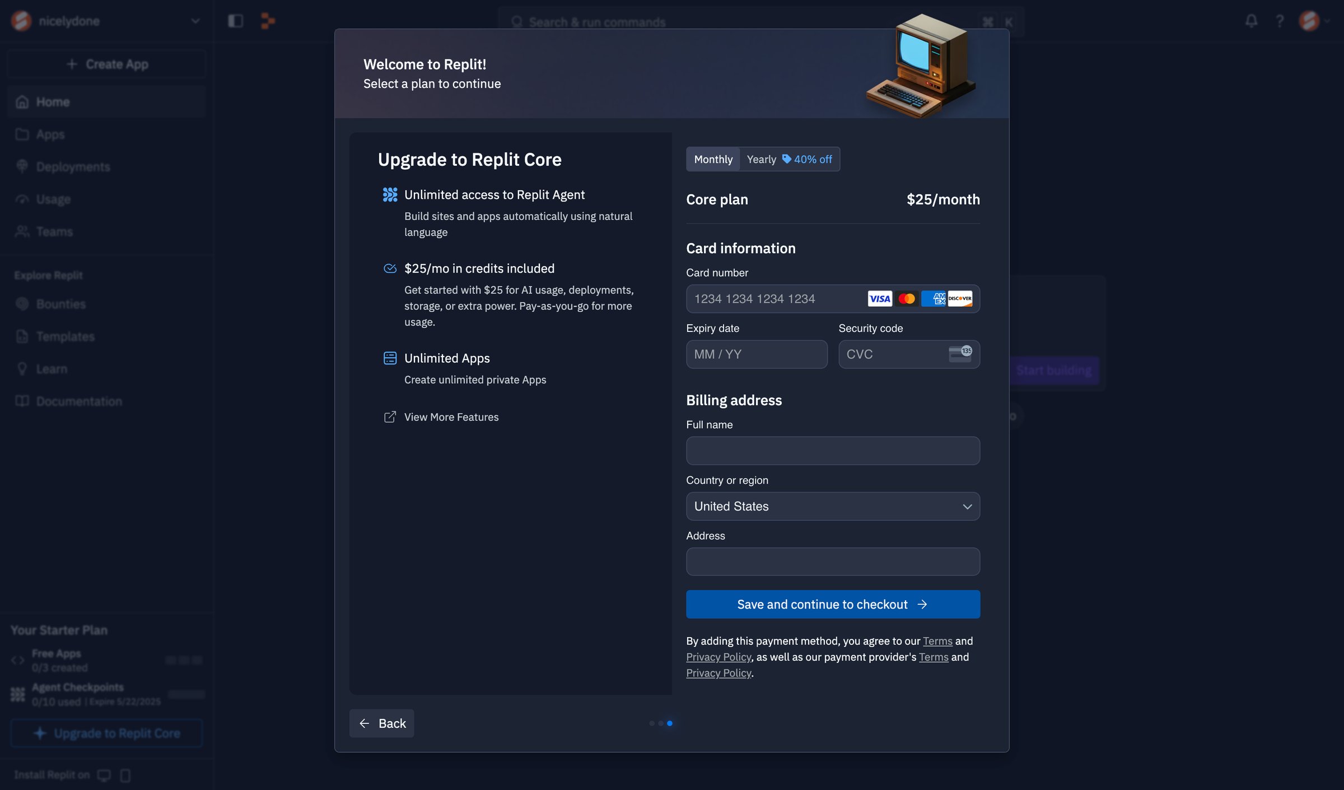Open Bounties in the sidebar
Image resolution: width=1344 pixels, height=790 pixels.
[106, 304]
